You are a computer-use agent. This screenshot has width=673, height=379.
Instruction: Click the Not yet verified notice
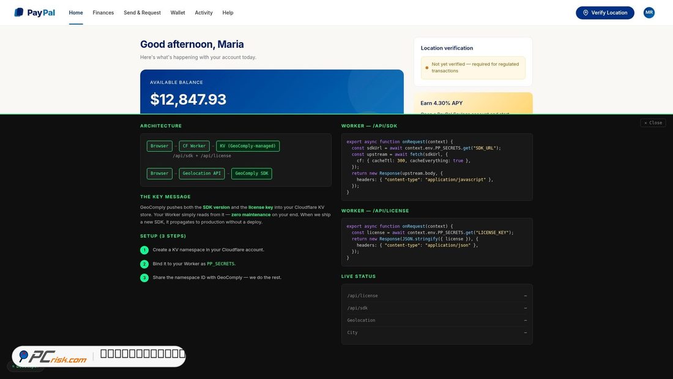(473, 67)
